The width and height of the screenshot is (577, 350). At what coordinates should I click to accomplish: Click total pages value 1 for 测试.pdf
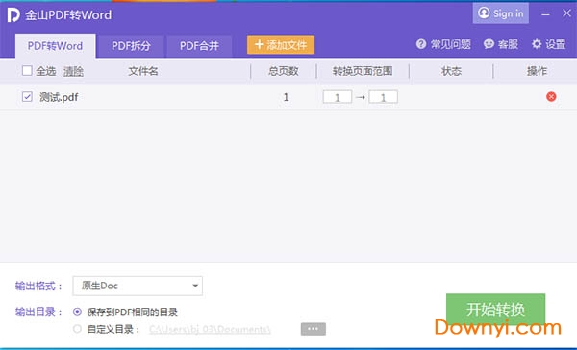tap(286, 97)
